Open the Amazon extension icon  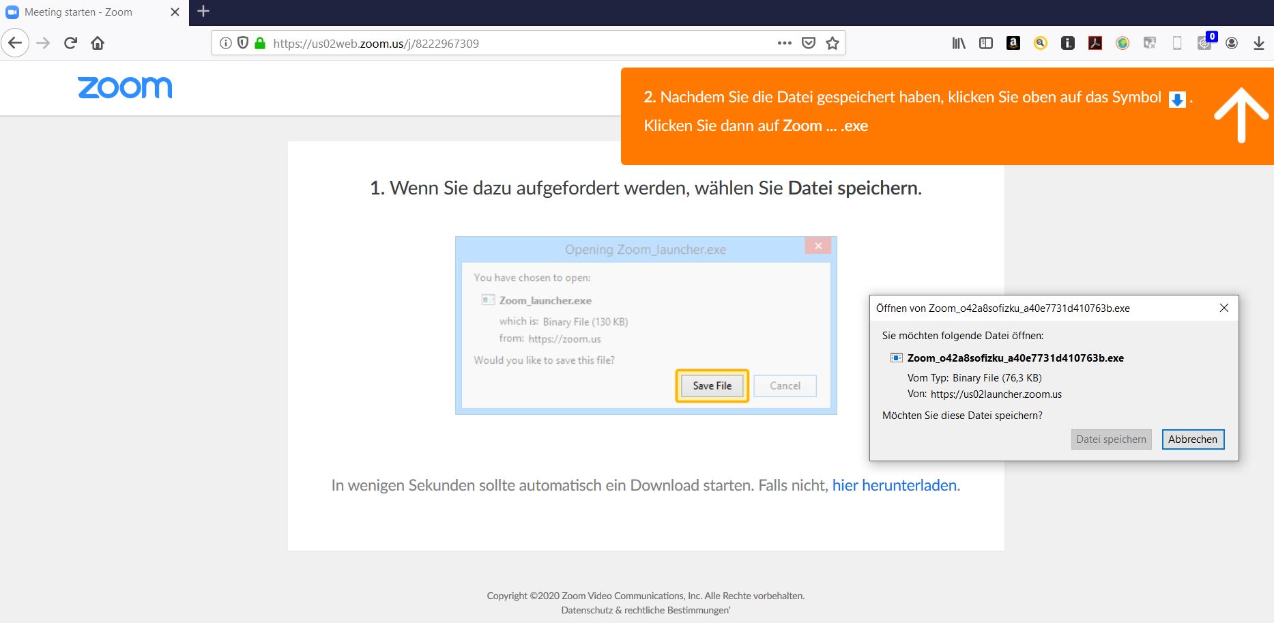coord(1013,43)
